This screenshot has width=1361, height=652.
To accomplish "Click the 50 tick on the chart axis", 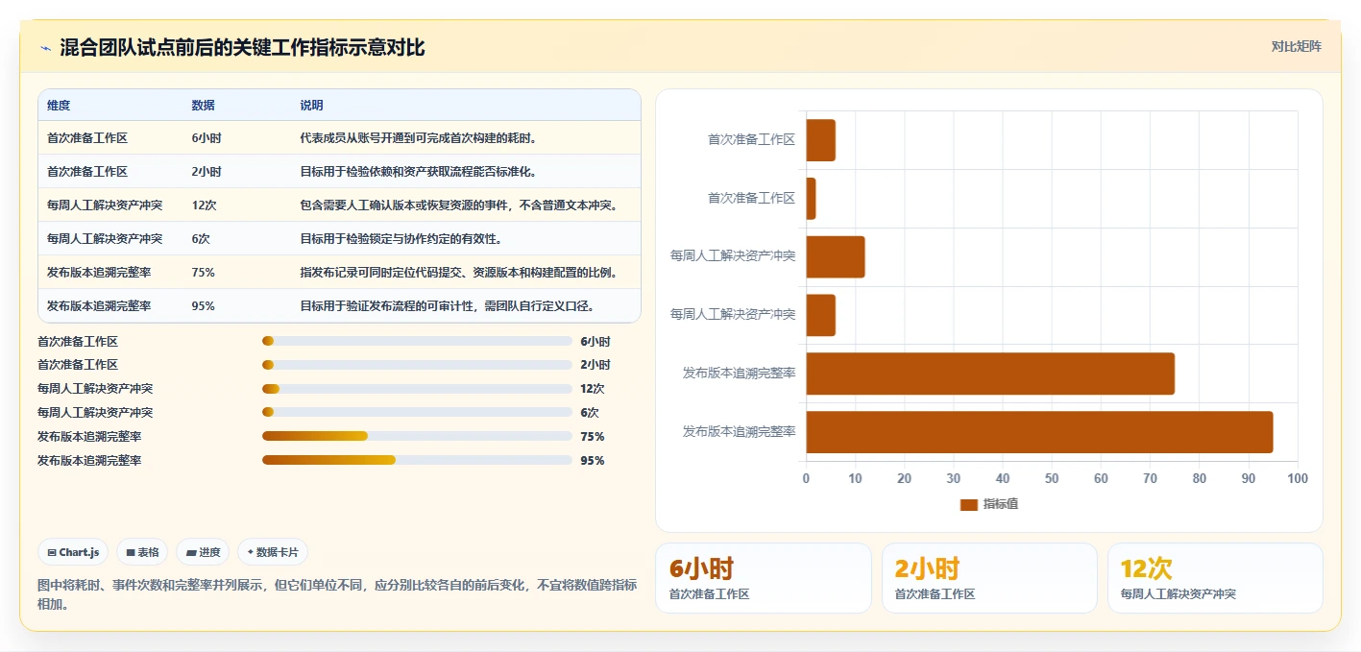I will coord(1052,478).
